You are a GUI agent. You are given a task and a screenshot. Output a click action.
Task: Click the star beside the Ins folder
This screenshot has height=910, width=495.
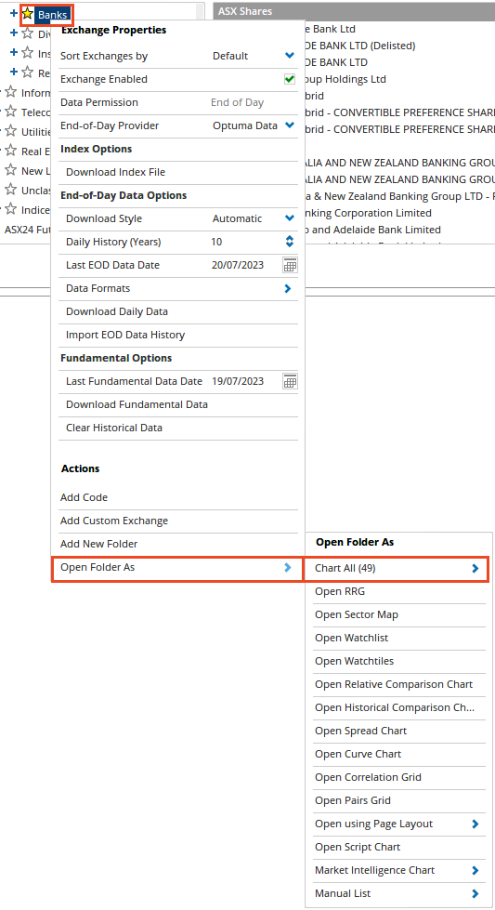pyautogui.click(x=27, y=53)
